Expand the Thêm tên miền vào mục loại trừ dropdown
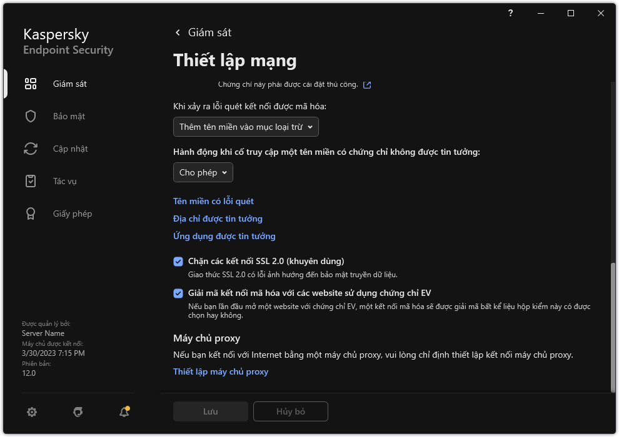The height and width of the screenshot is (437, 619). [246, 127]
